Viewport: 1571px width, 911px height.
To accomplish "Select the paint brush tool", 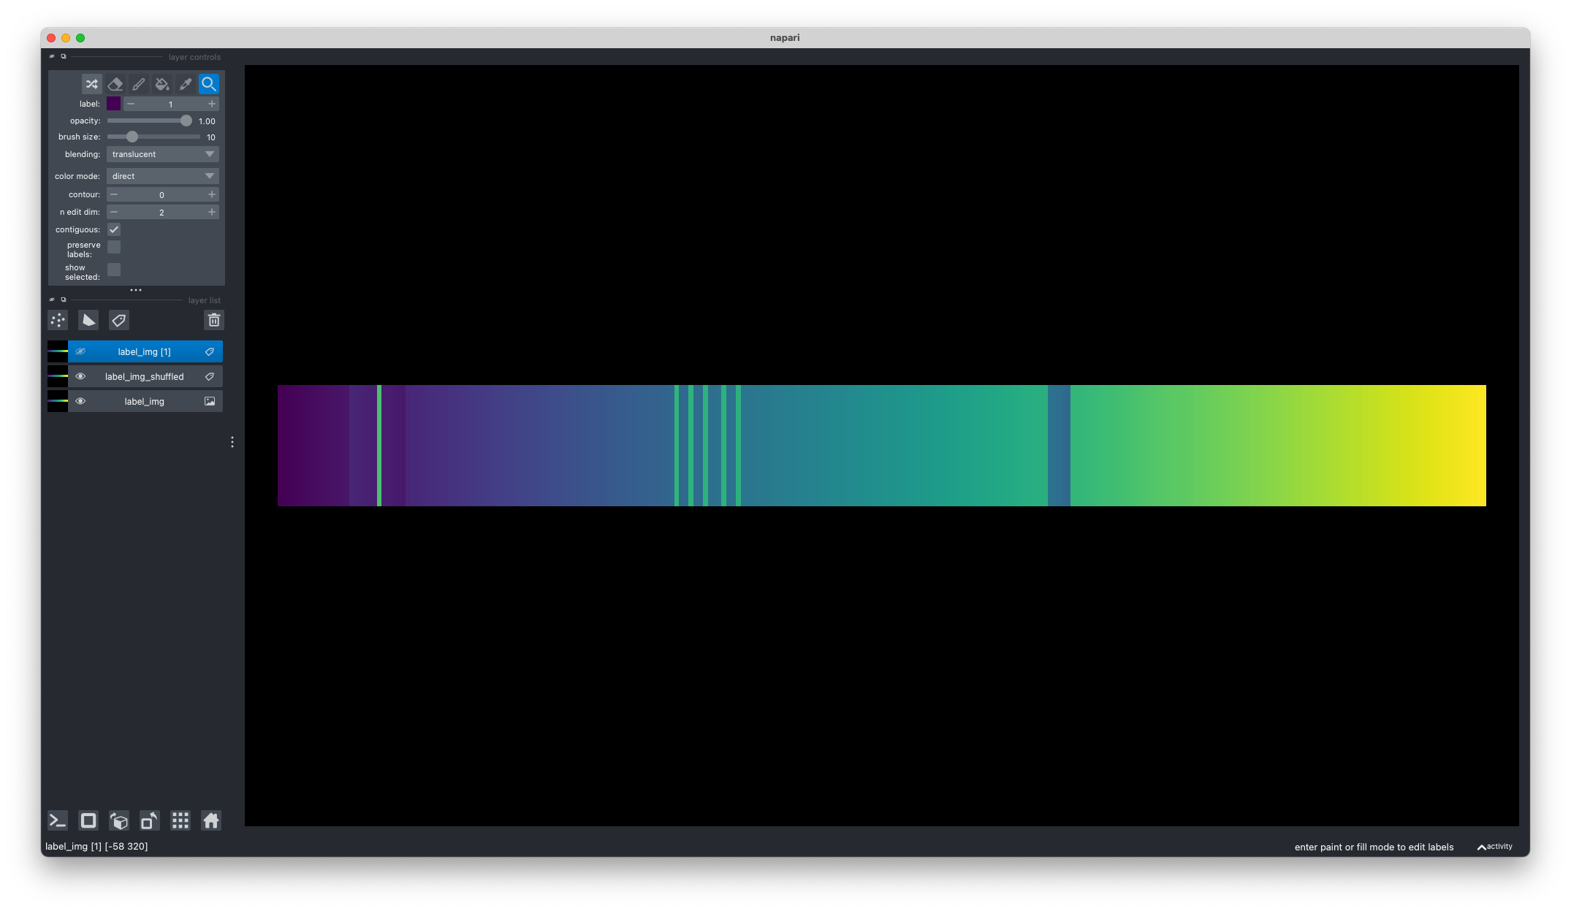I will pyautogui.click(x=138, y=84).
